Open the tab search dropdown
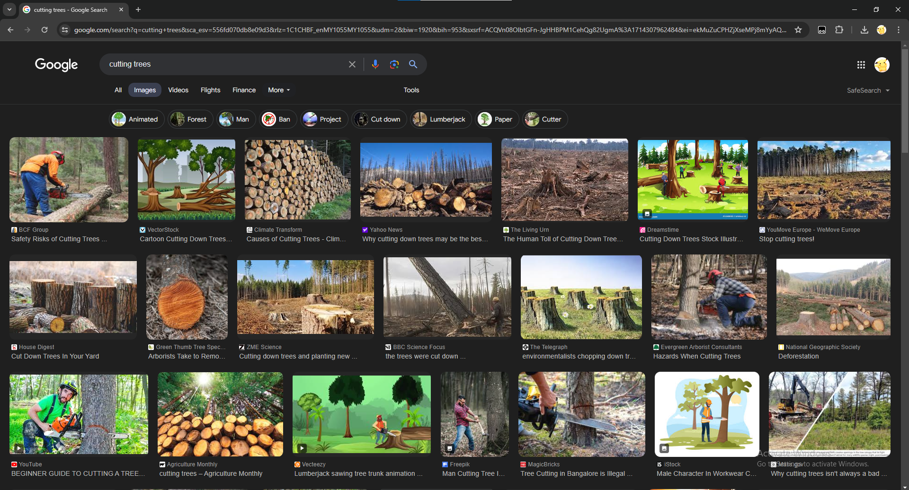 [9, 9]
